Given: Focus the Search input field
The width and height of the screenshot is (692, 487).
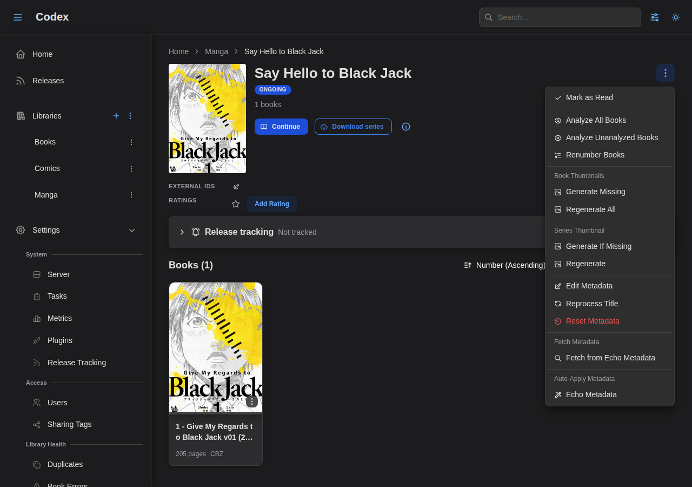Looking at the screenshot, I should (560, 17).
